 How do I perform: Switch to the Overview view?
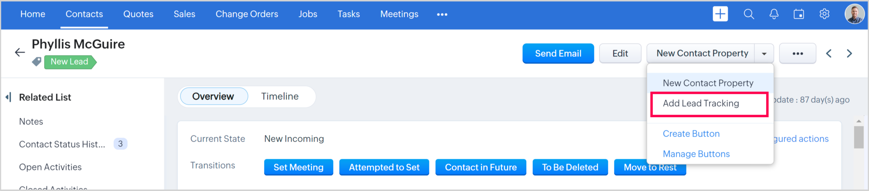pos(213,97)
